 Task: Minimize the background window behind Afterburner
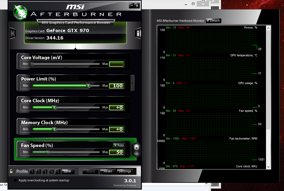click(x=186, y=4)
